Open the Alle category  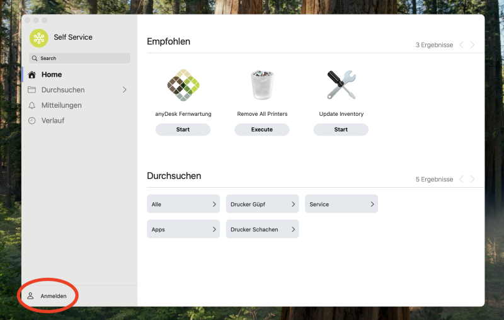tap(183, 204)
